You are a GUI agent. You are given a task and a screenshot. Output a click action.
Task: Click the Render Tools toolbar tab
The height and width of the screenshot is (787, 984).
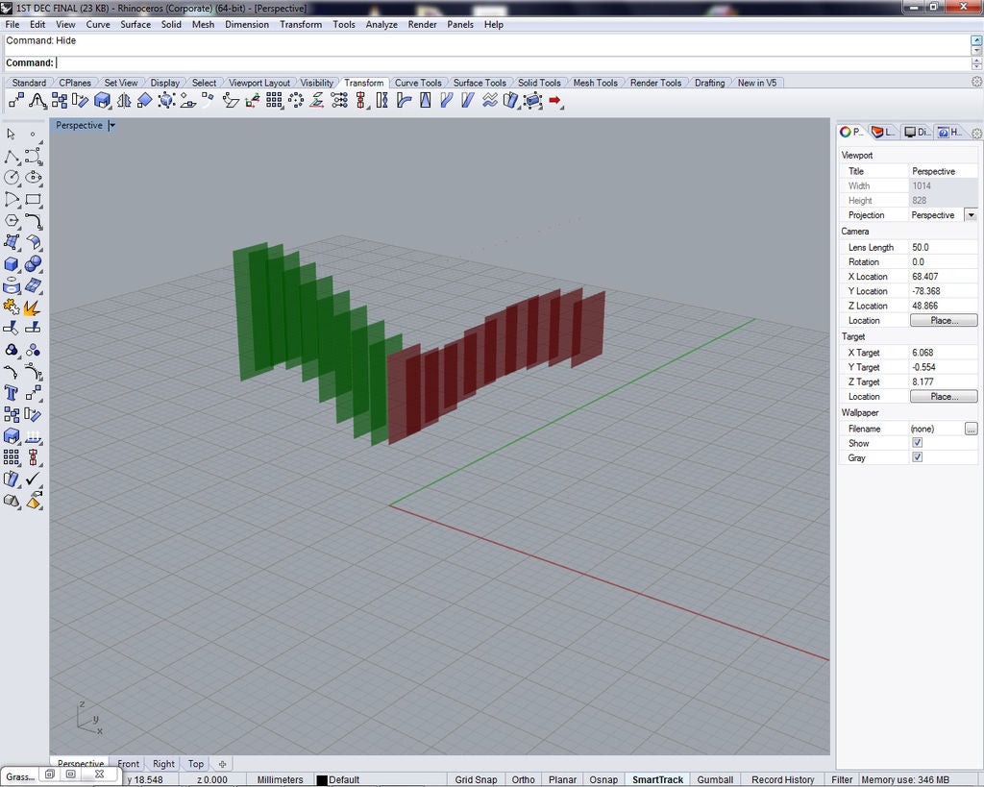pos(655,83)
